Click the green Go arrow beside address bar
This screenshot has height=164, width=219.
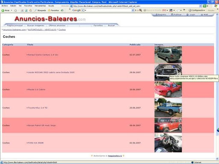205,6
